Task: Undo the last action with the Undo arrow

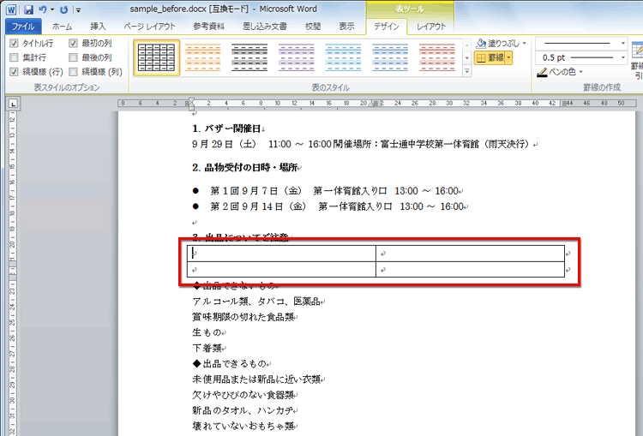Action: [42, 9]
